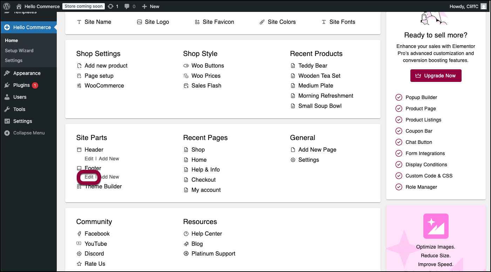Click the Coupon Bar feature text
This screenshot has width=491, height=272.
pos(419,131)
